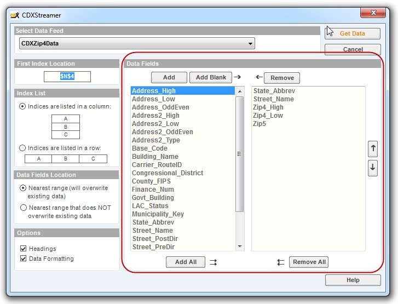Select Finance_Num in available fields
The width and height of the screenshot is (398, 304).
pyautogui.click(x=183, y=190)
